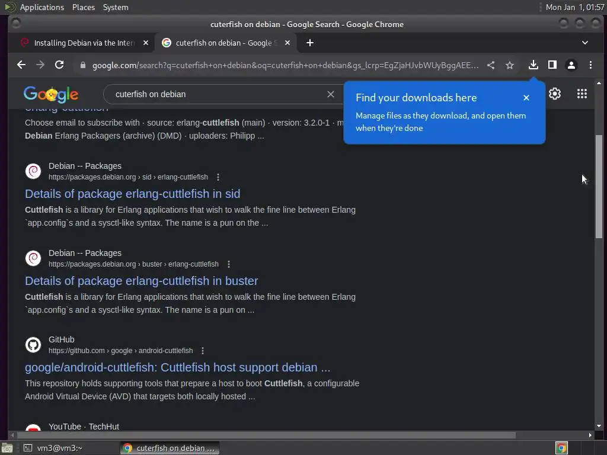Viewport: 607px width, 455px height.
Task: Open the Applications menu
Action: pyautogui.click(x=42, y=7)
